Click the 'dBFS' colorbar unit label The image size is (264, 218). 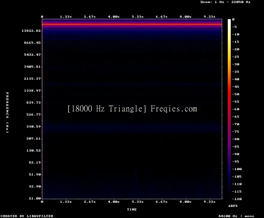pyautogui.click(x=233, y=206)
